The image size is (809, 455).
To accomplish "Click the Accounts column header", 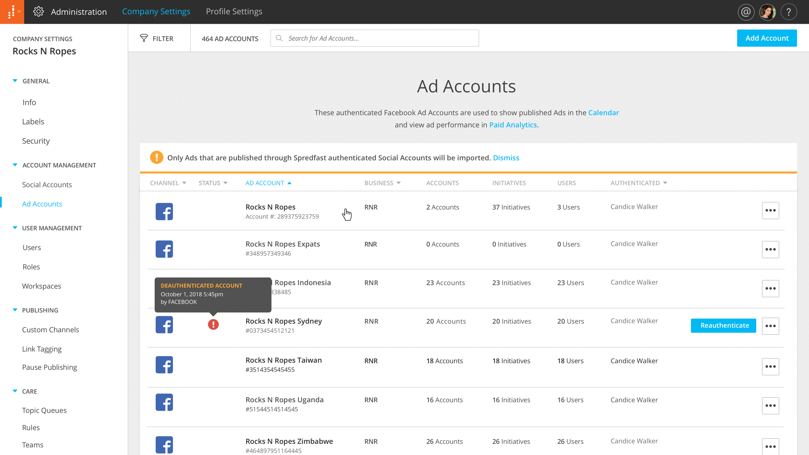I will pos(442,183).
